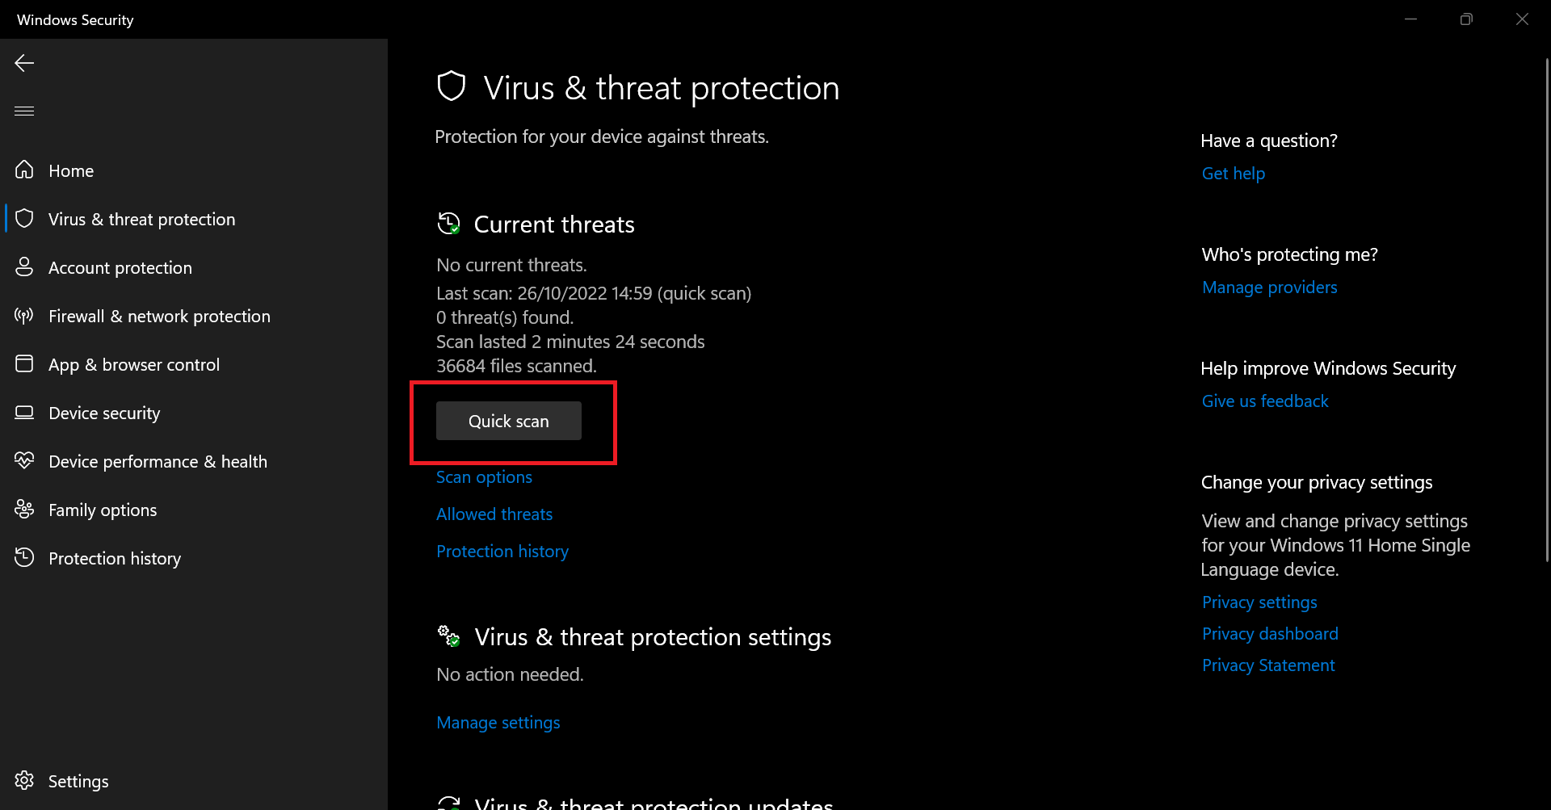This screenshot has width=1551, height=810.
Task: Open the hamburger navigation menu
Action: coord(23,111)
